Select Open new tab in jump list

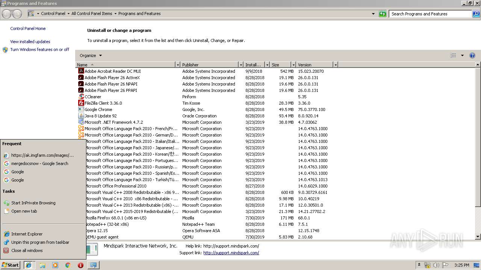(x=24, y=211)
